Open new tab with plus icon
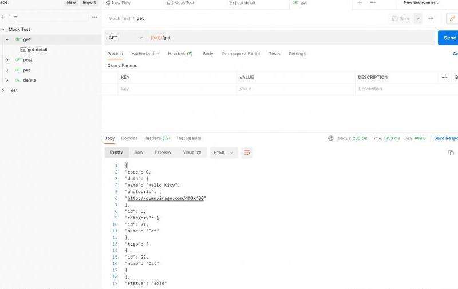Image resolution: width=458 pixels, height=289 pixels. click(360, 3)
